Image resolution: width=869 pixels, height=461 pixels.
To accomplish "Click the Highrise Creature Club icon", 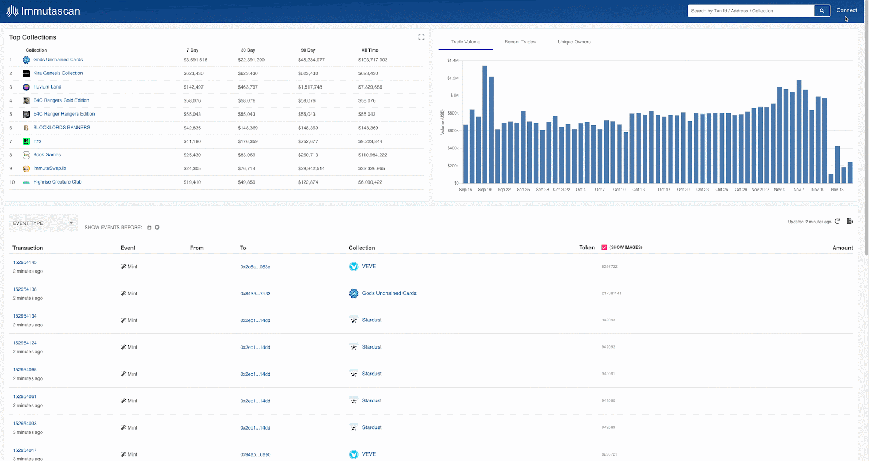I will (26, 182).
